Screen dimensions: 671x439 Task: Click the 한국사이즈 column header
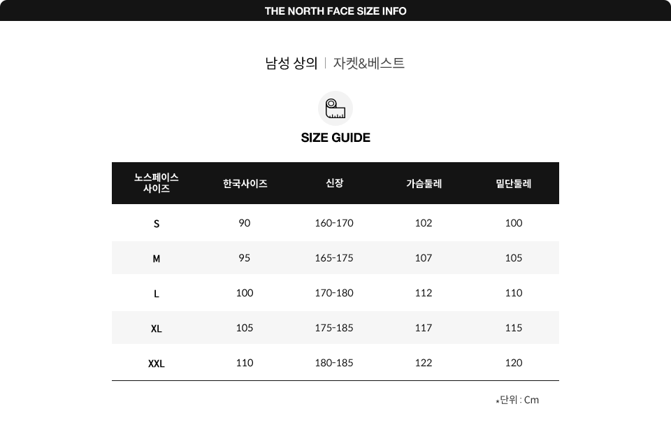click(245, 184)
